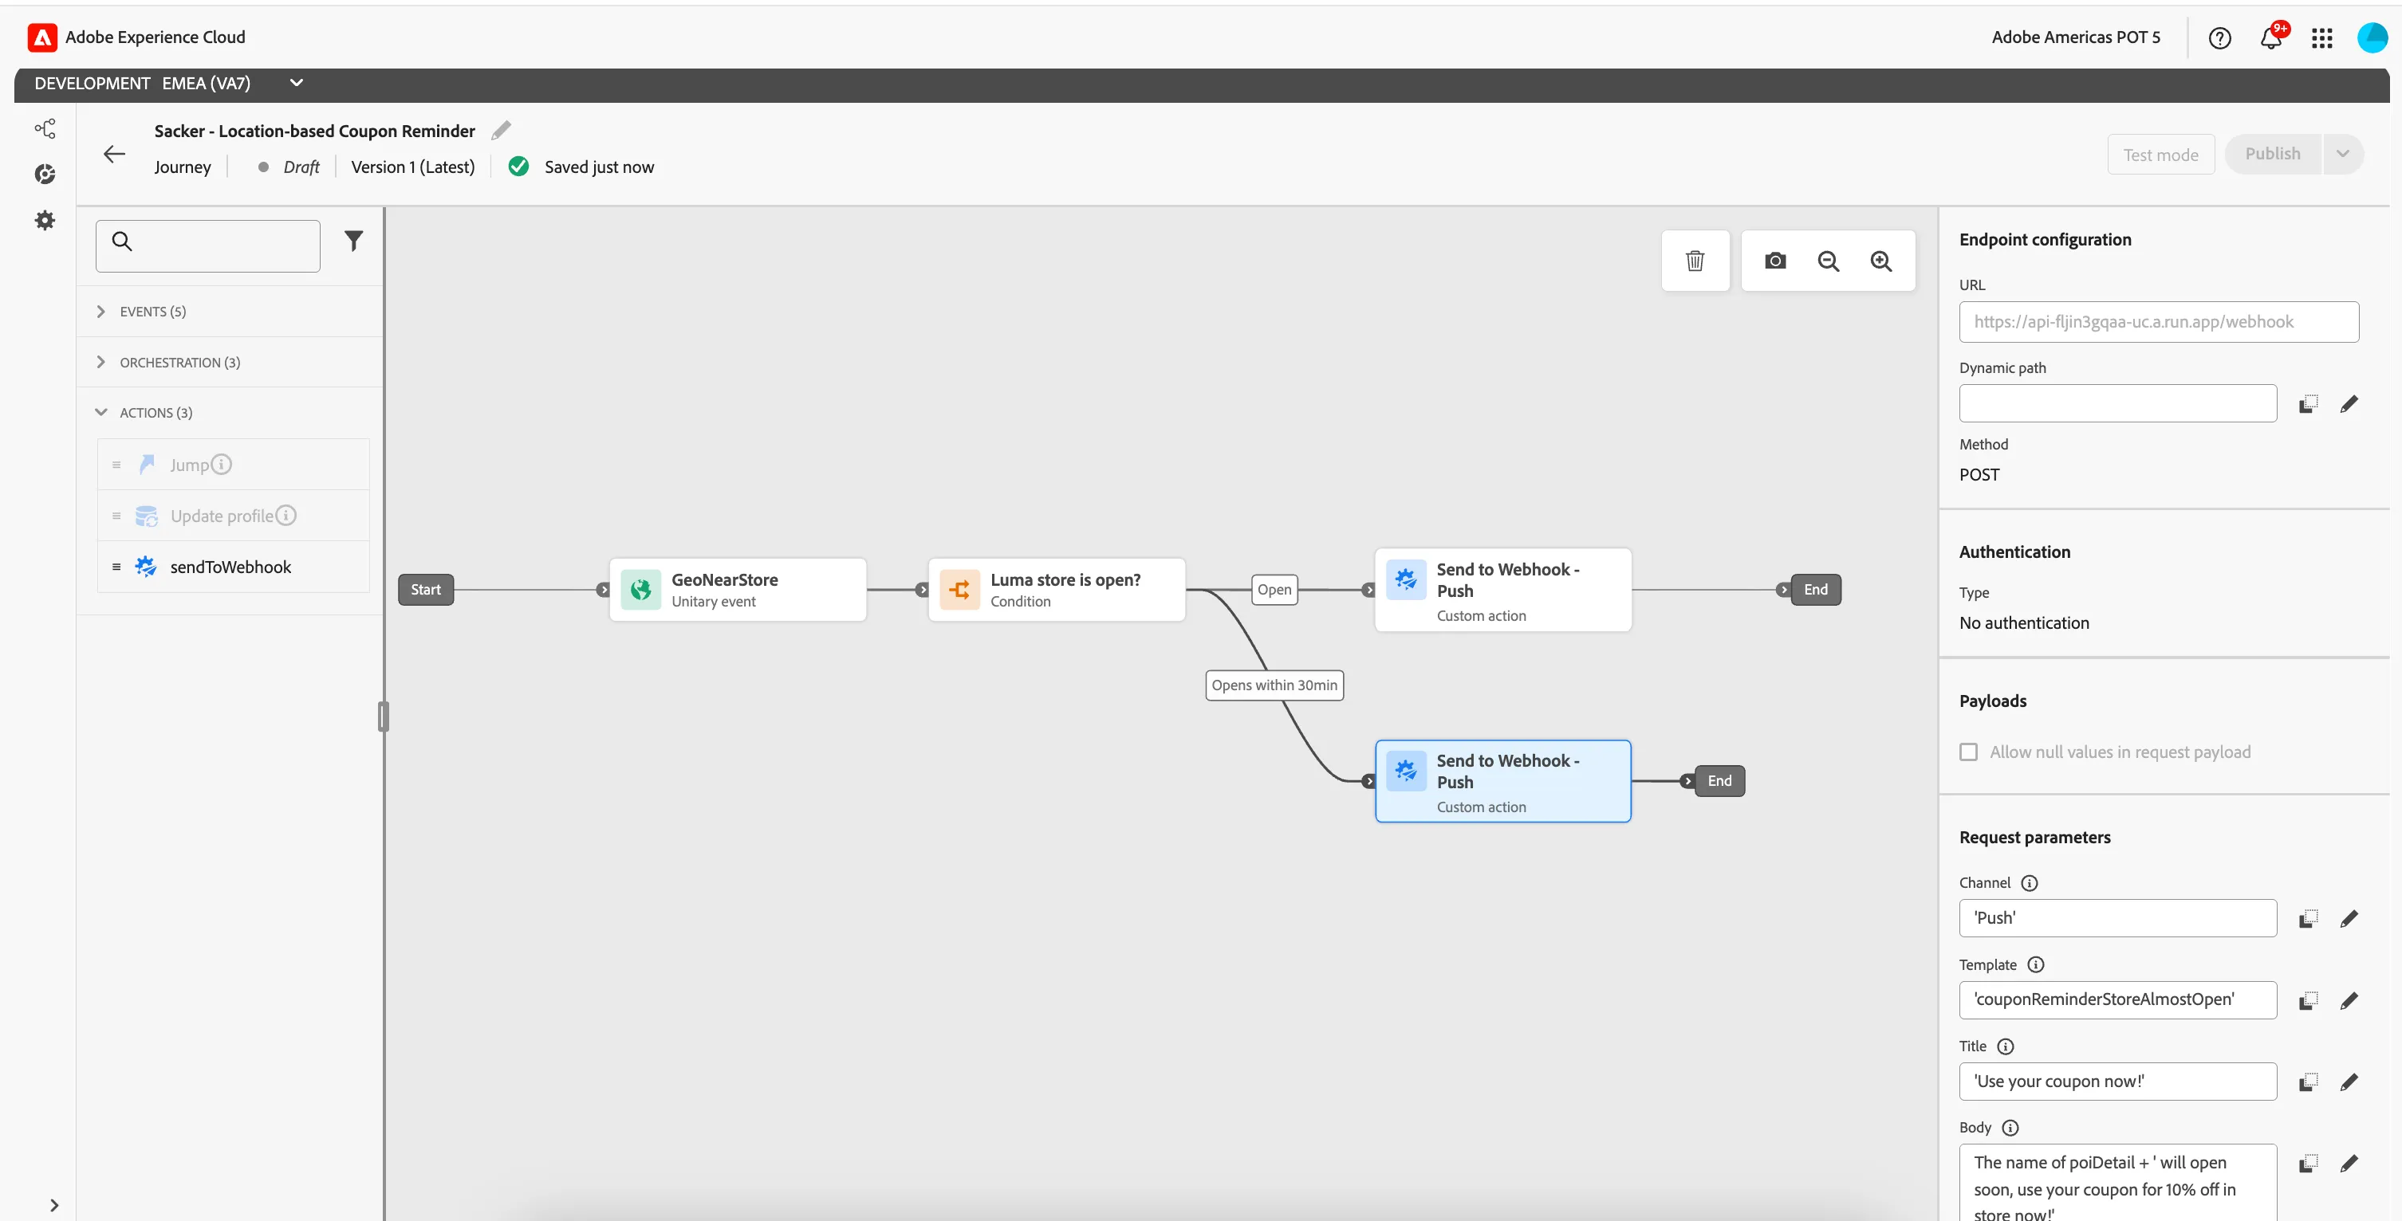Edit Body parameter with pencil icon
Image resolution: width=2402 pixels, height=1221 pixels.
point(2349,1162)
